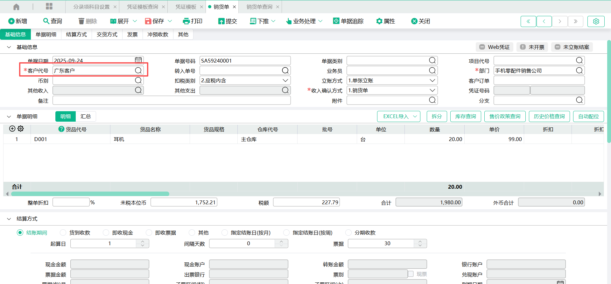Open the 立账方式 dropdown
This screenshot has height=284, width=611.
click(432, 80)
